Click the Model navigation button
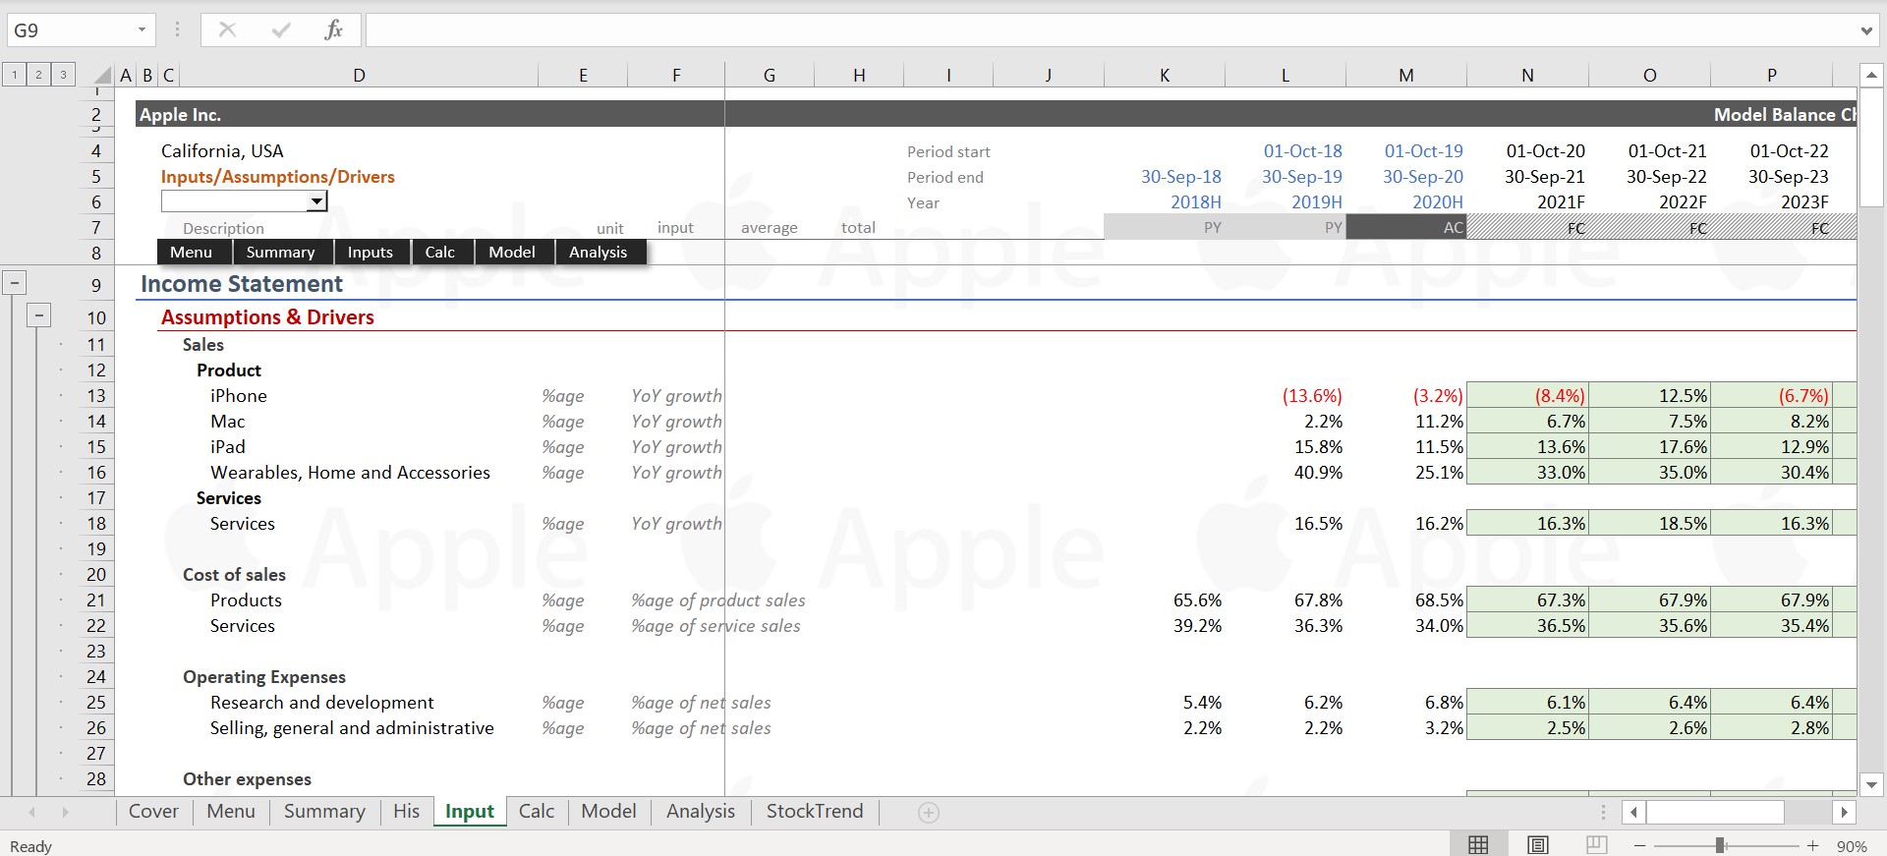The width and height of the screenshot is (1887, 856). coord(514,253)
